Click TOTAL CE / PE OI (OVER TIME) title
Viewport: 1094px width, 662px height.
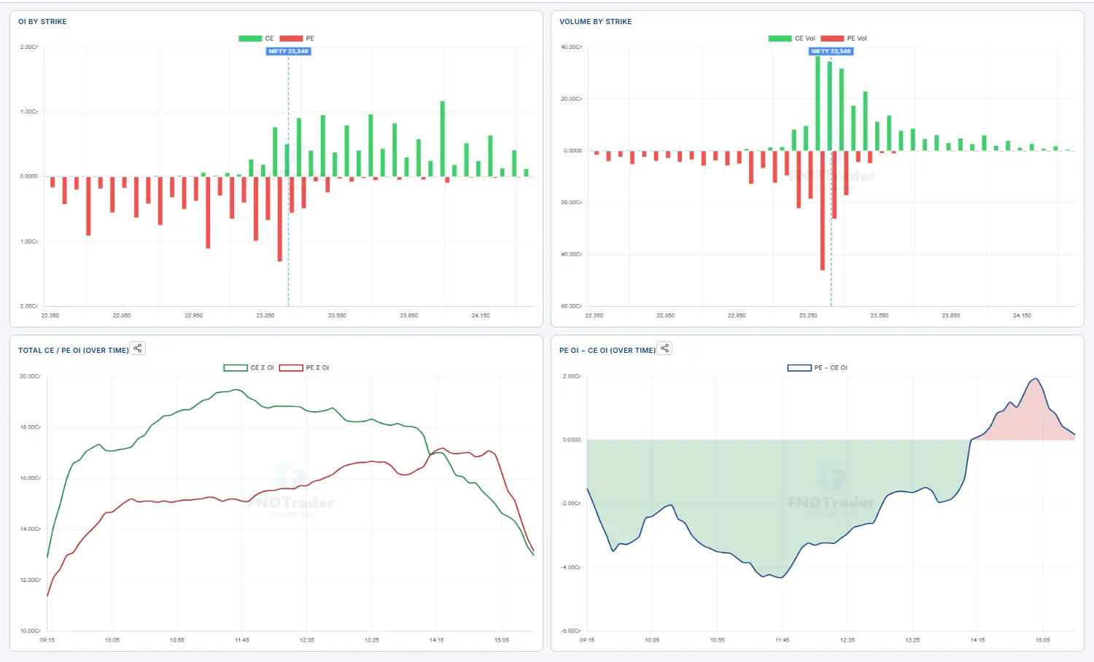[x=74, y=351]
